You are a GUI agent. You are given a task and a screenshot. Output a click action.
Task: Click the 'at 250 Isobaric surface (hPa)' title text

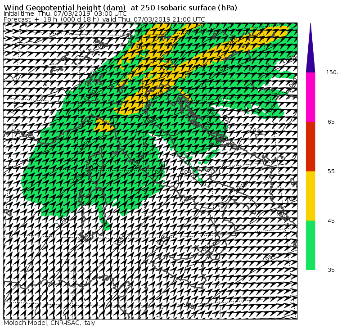click(184, 8)
